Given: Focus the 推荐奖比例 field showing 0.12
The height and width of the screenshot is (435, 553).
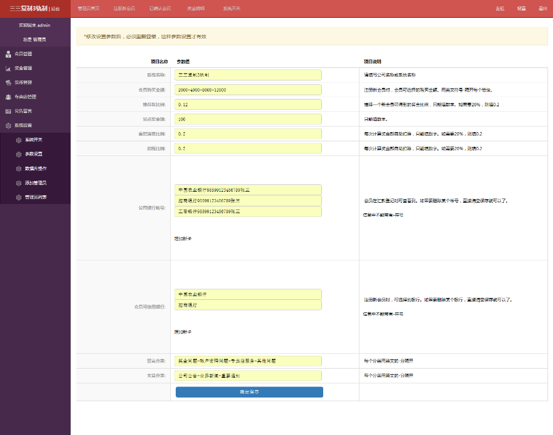Looking at the screenshot, I should click(x=248, y=104).
